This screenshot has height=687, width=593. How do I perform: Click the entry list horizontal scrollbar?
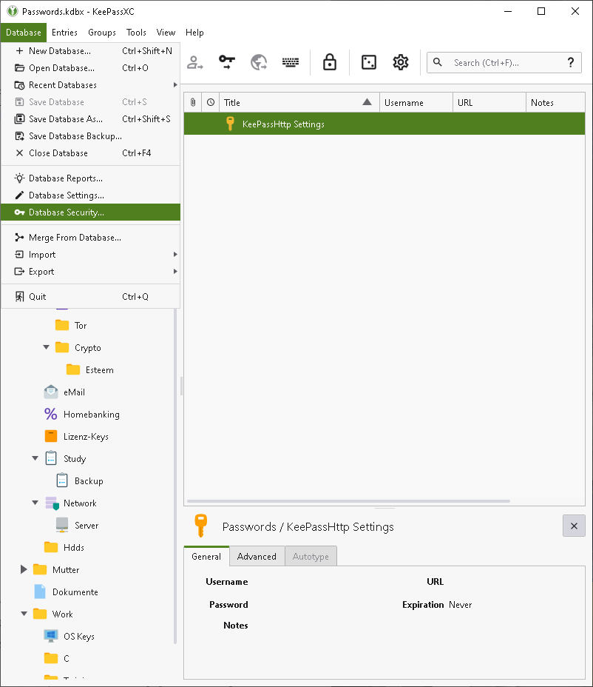(348, 500)
